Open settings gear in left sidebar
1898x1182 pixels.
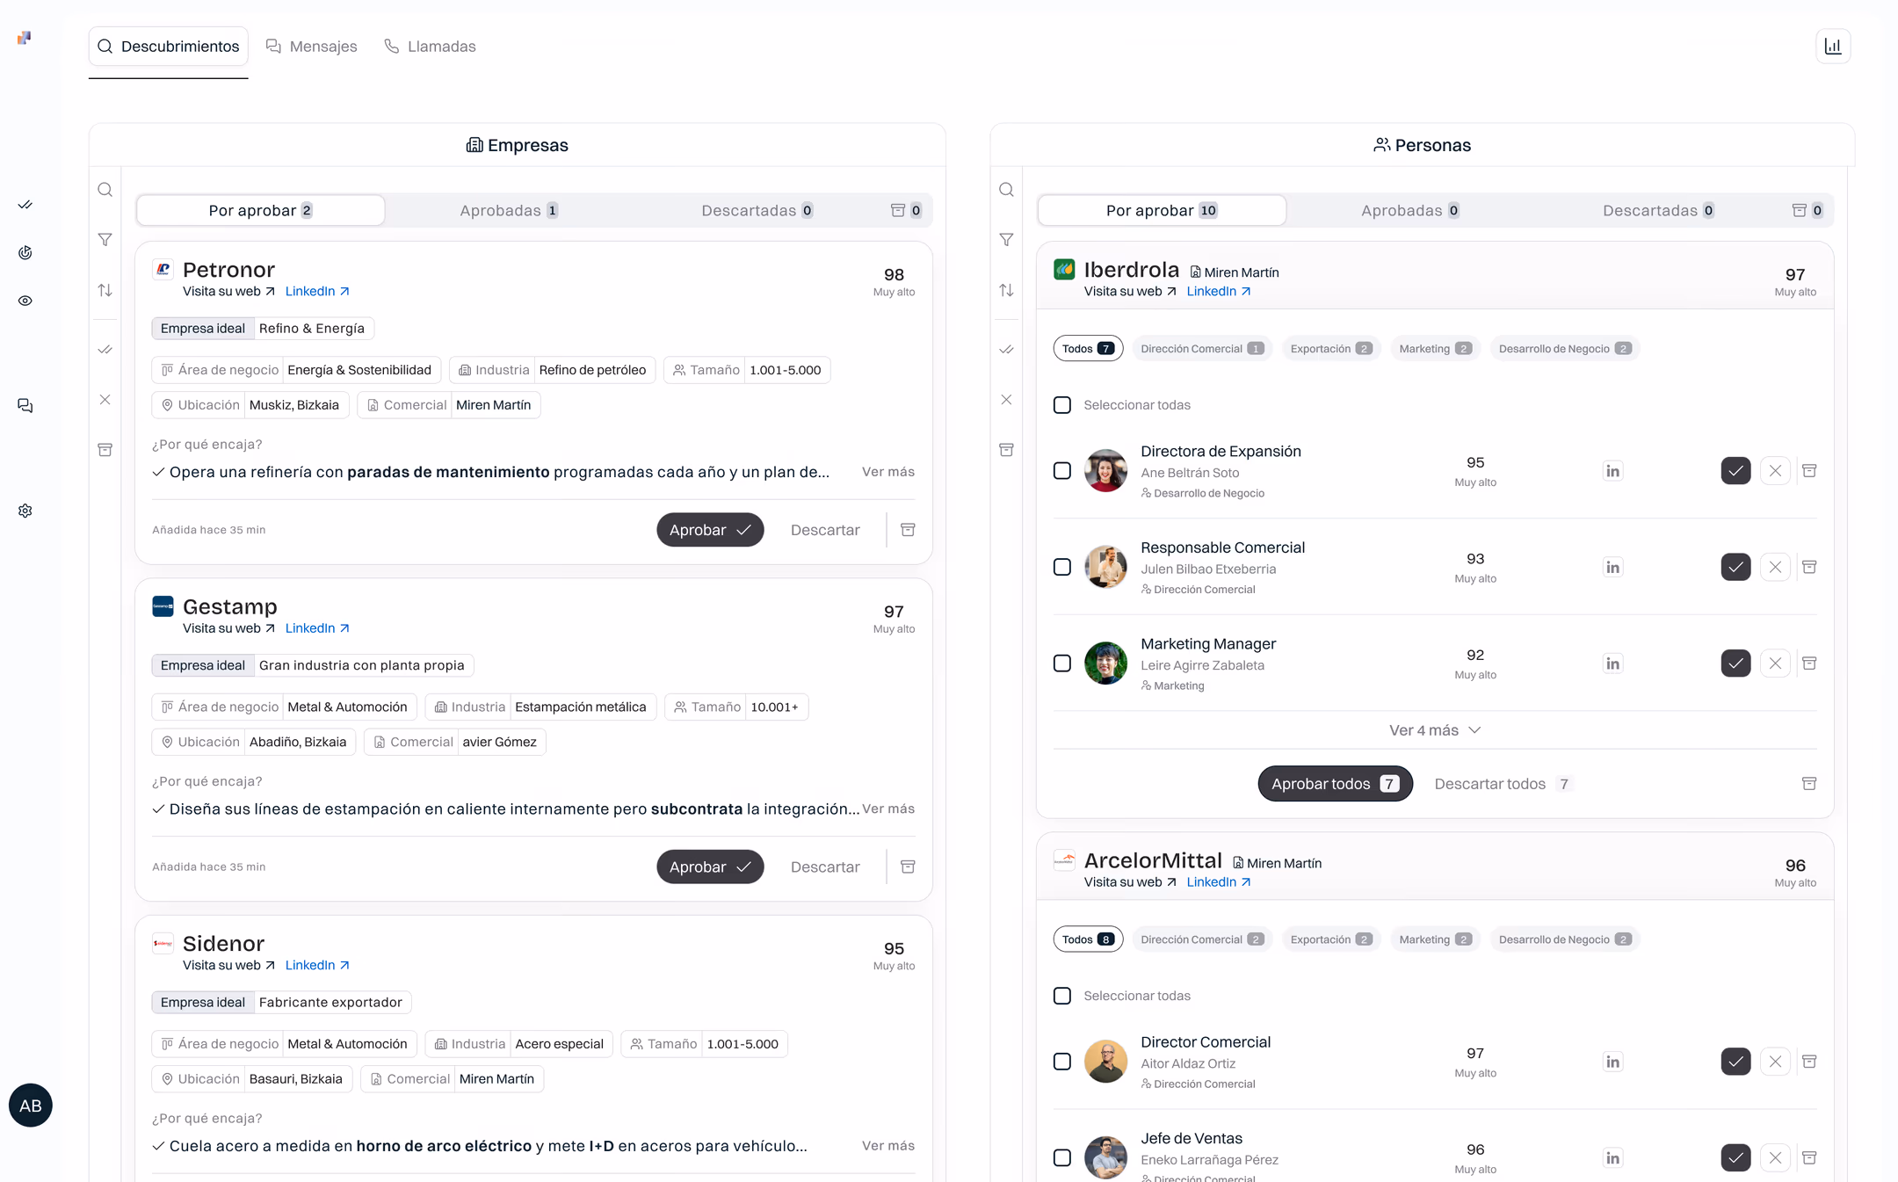[25, 511]
